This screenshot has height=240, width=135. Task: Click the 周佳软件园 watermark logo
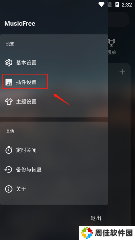tap(107, 233)
